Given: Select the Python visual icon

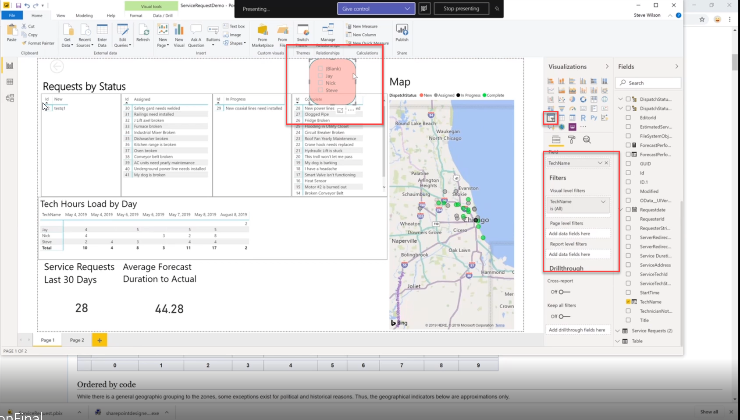Looking at the screenshot, I should pyautogui.click(x=594, y=117).
